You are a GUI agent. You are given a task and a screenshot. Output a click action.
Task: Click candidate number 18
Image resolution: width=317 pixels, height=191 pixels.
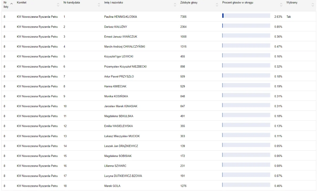click(x=65, y=186)
